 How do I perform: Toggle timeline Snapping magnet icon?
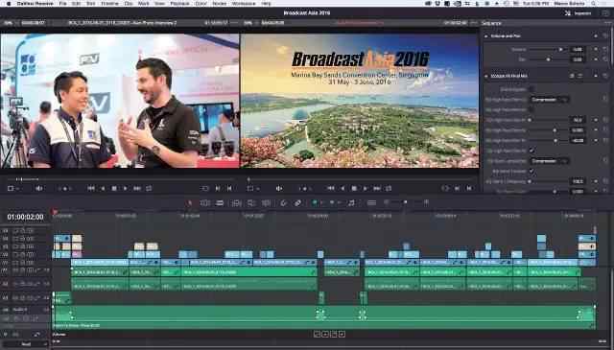click(x=283, y=202)
